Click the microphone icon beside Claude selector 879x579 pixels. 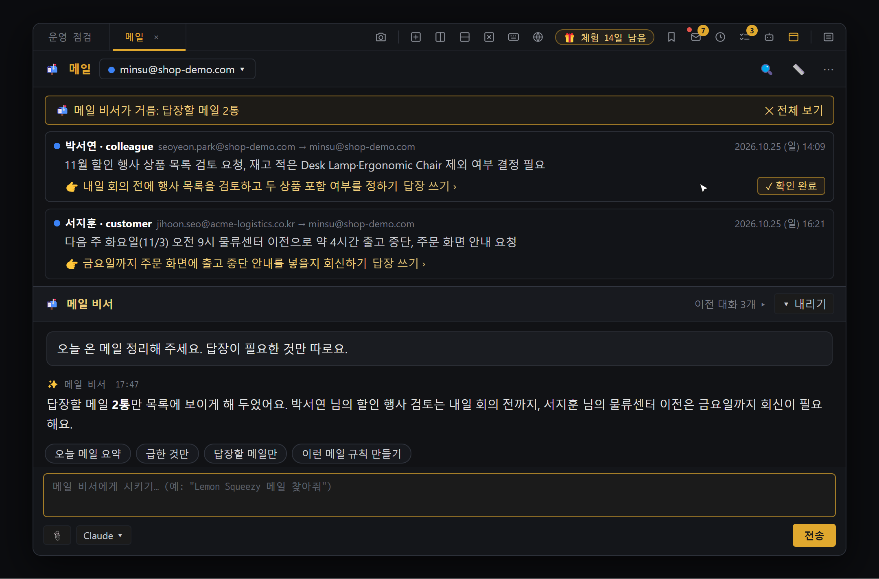tap(57, 535)
